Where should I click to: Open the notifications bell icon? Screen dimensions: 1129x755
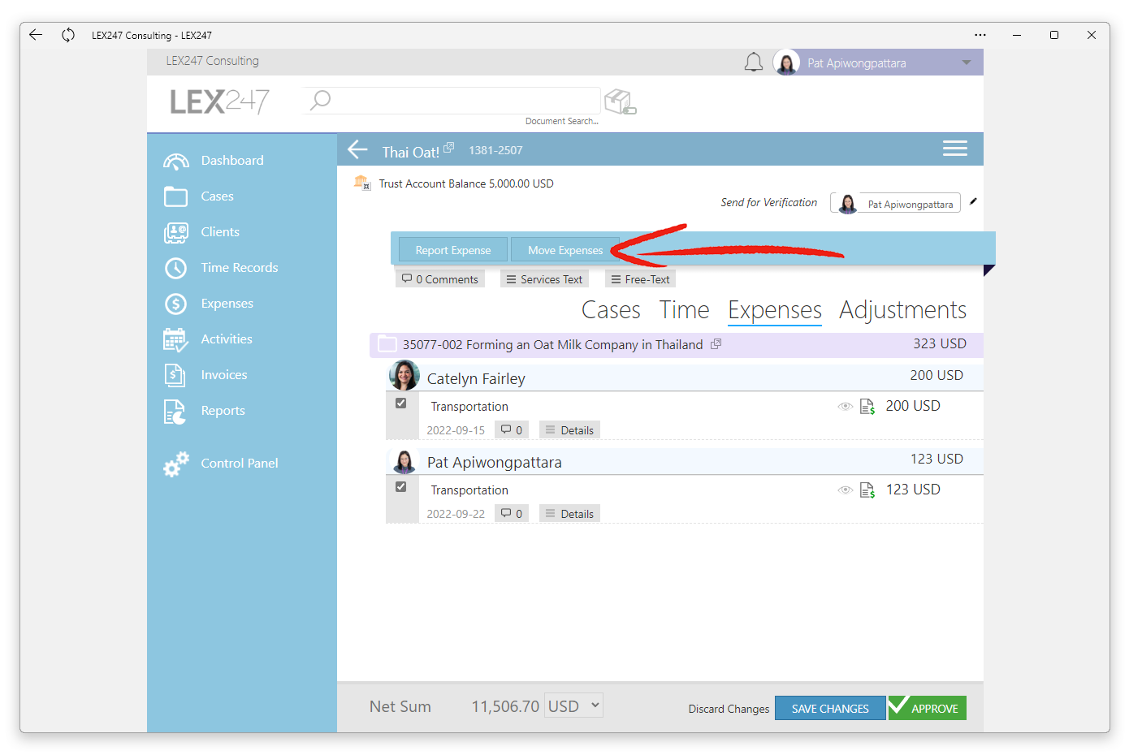(754, 63)
